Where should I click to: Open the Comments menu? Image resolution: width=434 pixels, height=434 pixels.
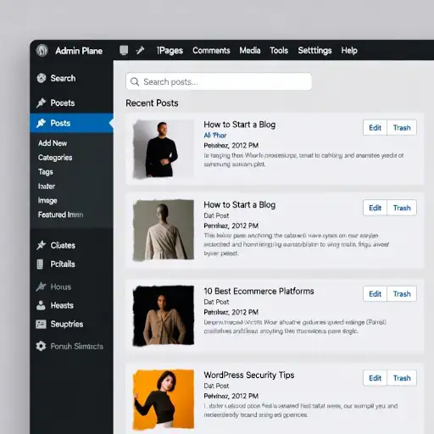click(x=211, y=51)
